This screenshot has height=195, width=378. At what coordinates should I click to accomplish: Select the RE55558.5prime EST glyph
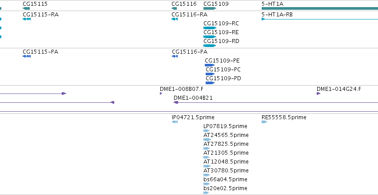coord(264,122)
